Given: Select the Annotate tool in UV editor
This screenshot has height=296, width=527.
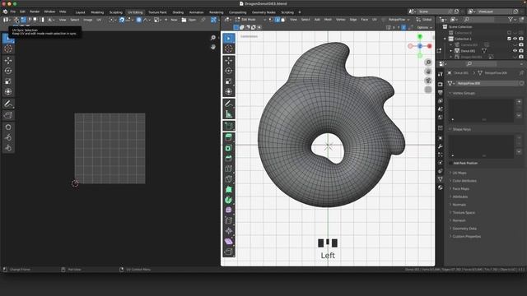Looking at the screenshot, I should [8, 104].
